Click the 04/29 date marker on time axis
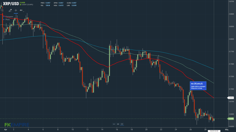 (x=214, y=131)
